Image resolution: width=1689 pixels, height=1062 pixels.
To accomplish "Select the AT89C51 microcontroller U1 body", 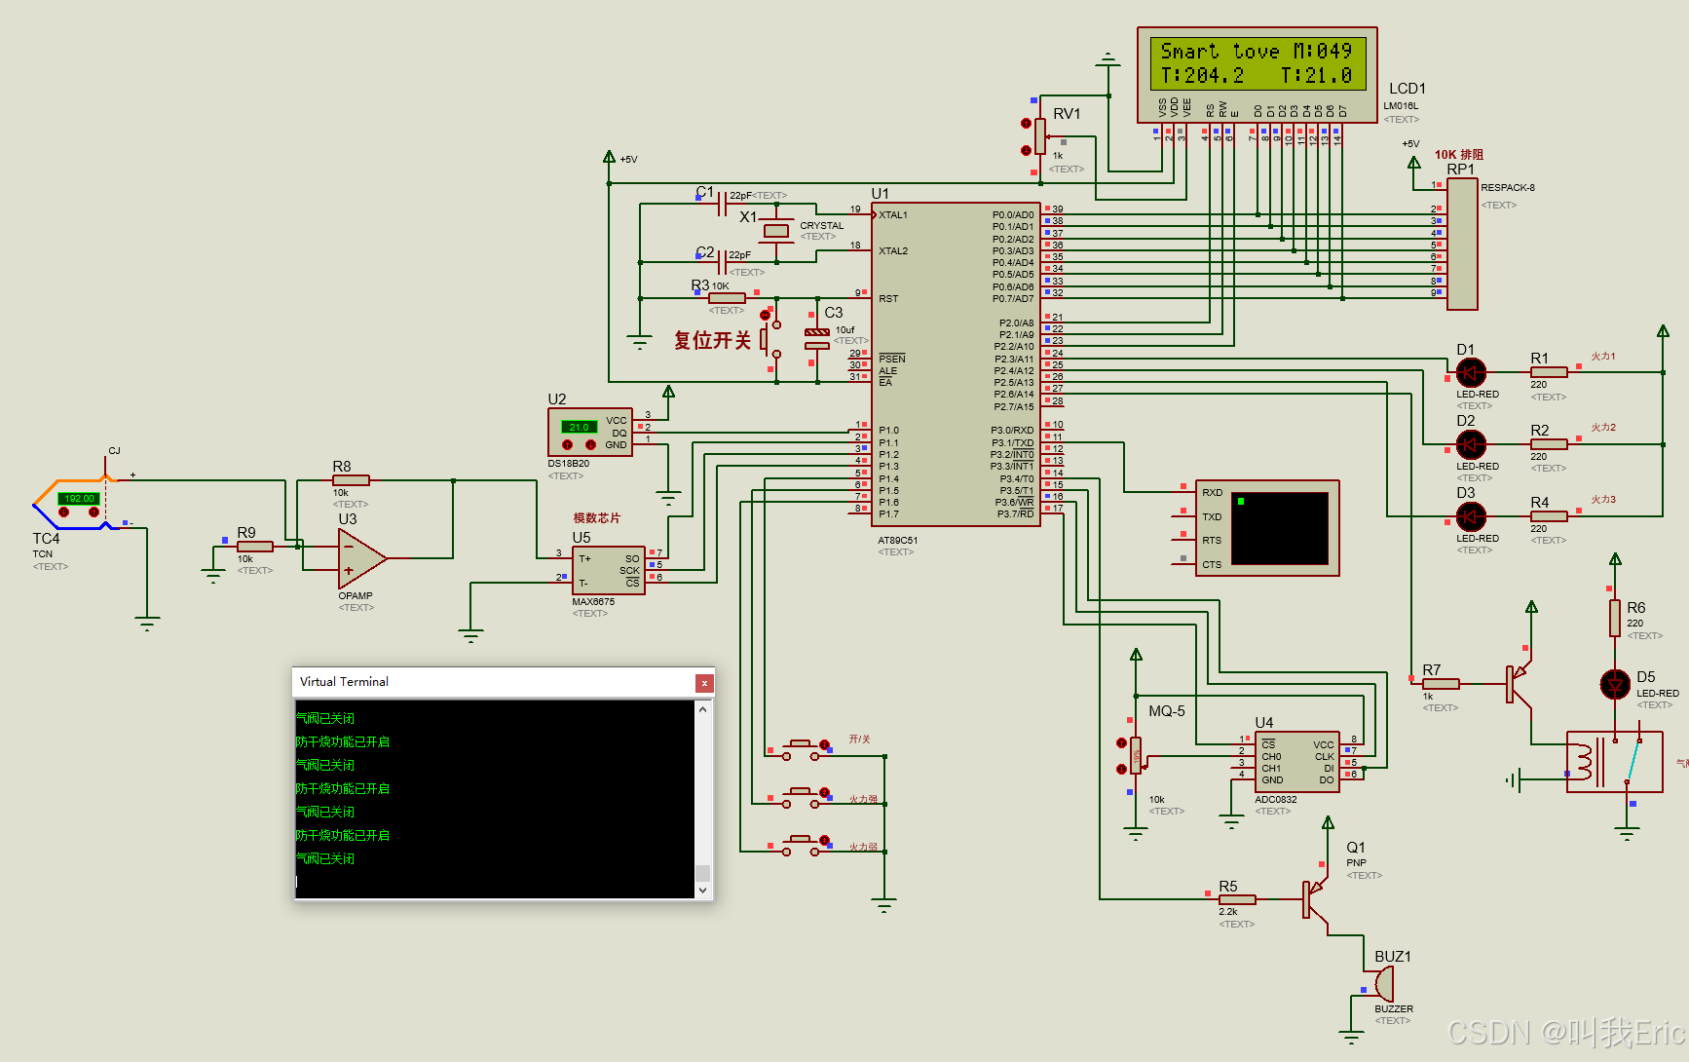I will click(x=956, y=363).
